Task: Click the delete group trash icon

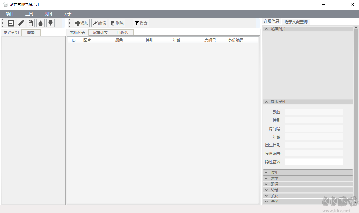Action: tap(31, 23)
